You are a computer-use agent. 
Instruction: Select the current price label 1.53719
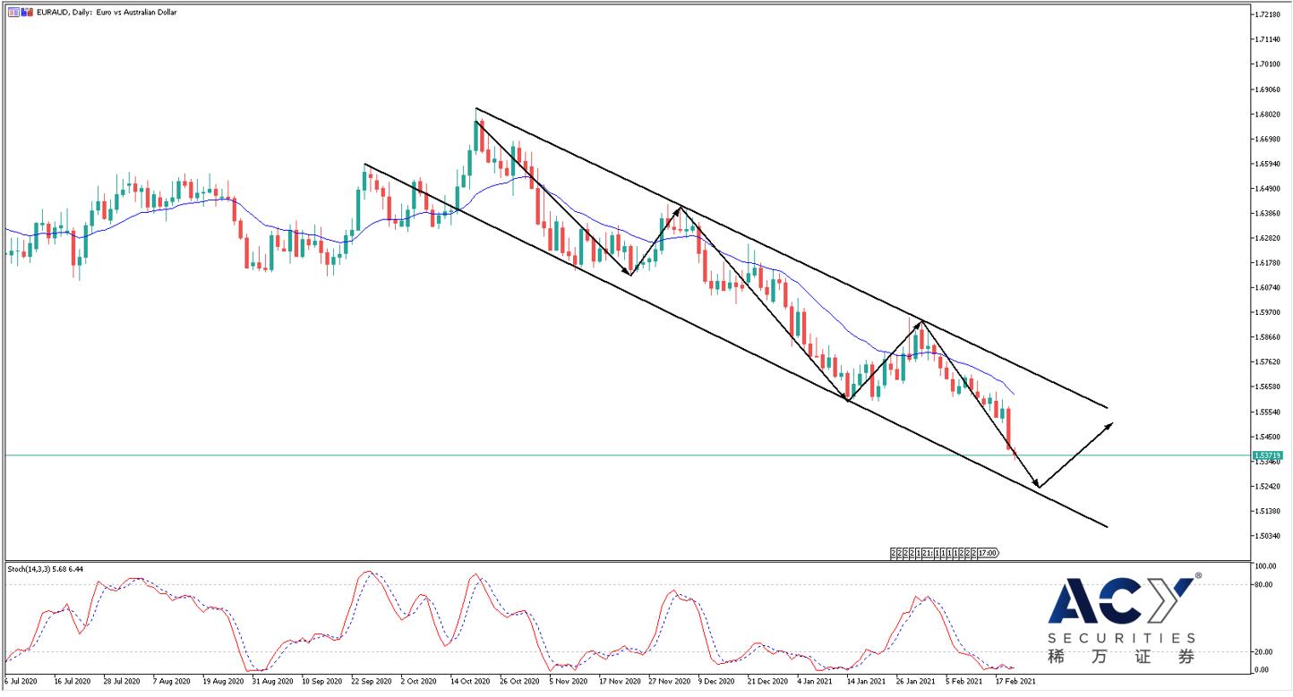pos(1270,455)
